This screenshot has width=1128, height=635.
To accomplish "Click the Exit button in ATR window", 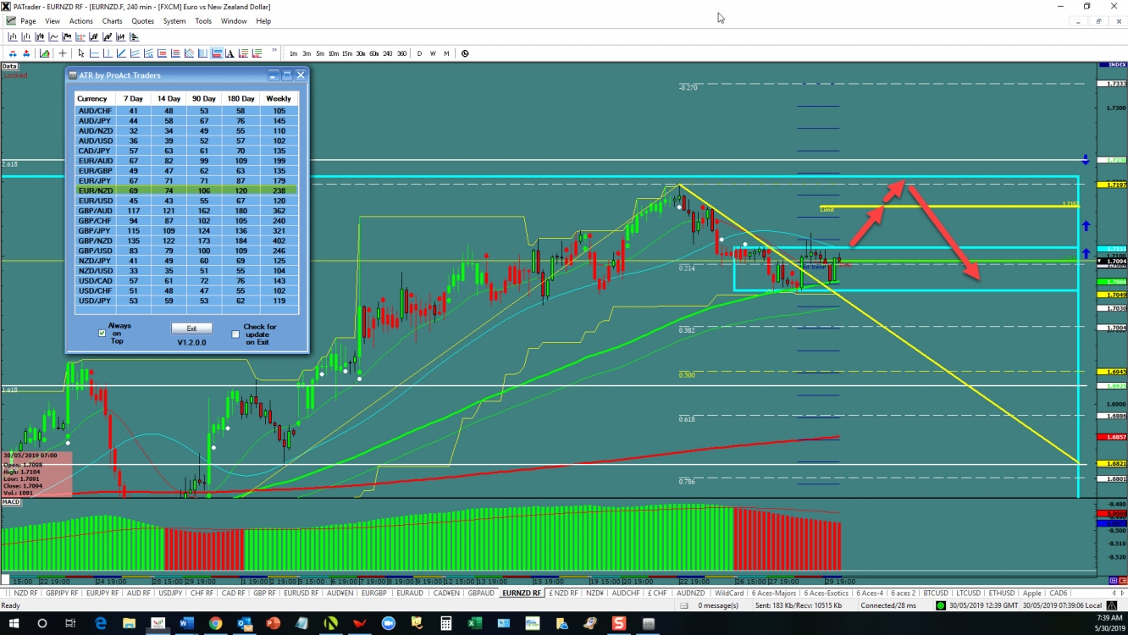I will click(x=191, y=329).
